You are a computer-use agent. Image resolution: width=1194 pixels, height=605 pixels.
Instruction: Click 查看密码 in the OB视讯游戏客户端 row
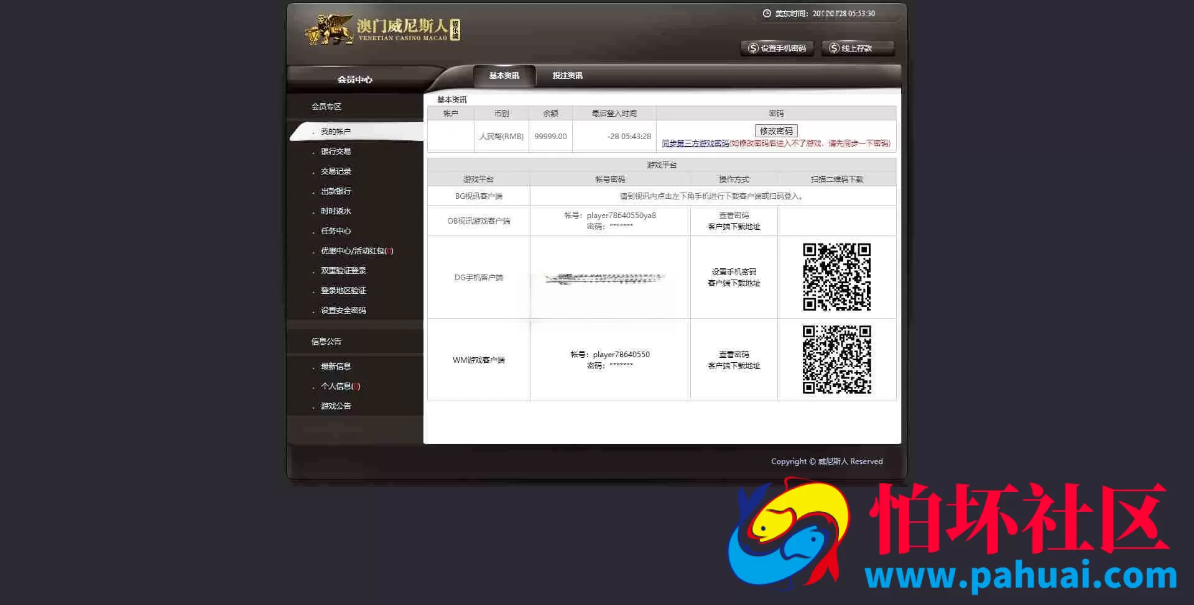coord(734,216)
